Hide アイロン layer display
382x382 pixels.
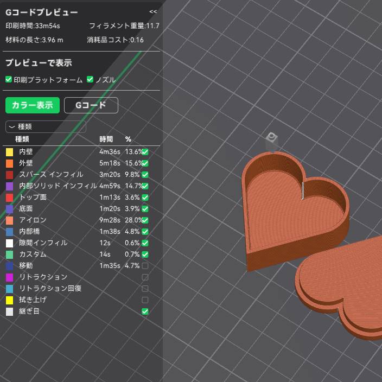[145, 220]
